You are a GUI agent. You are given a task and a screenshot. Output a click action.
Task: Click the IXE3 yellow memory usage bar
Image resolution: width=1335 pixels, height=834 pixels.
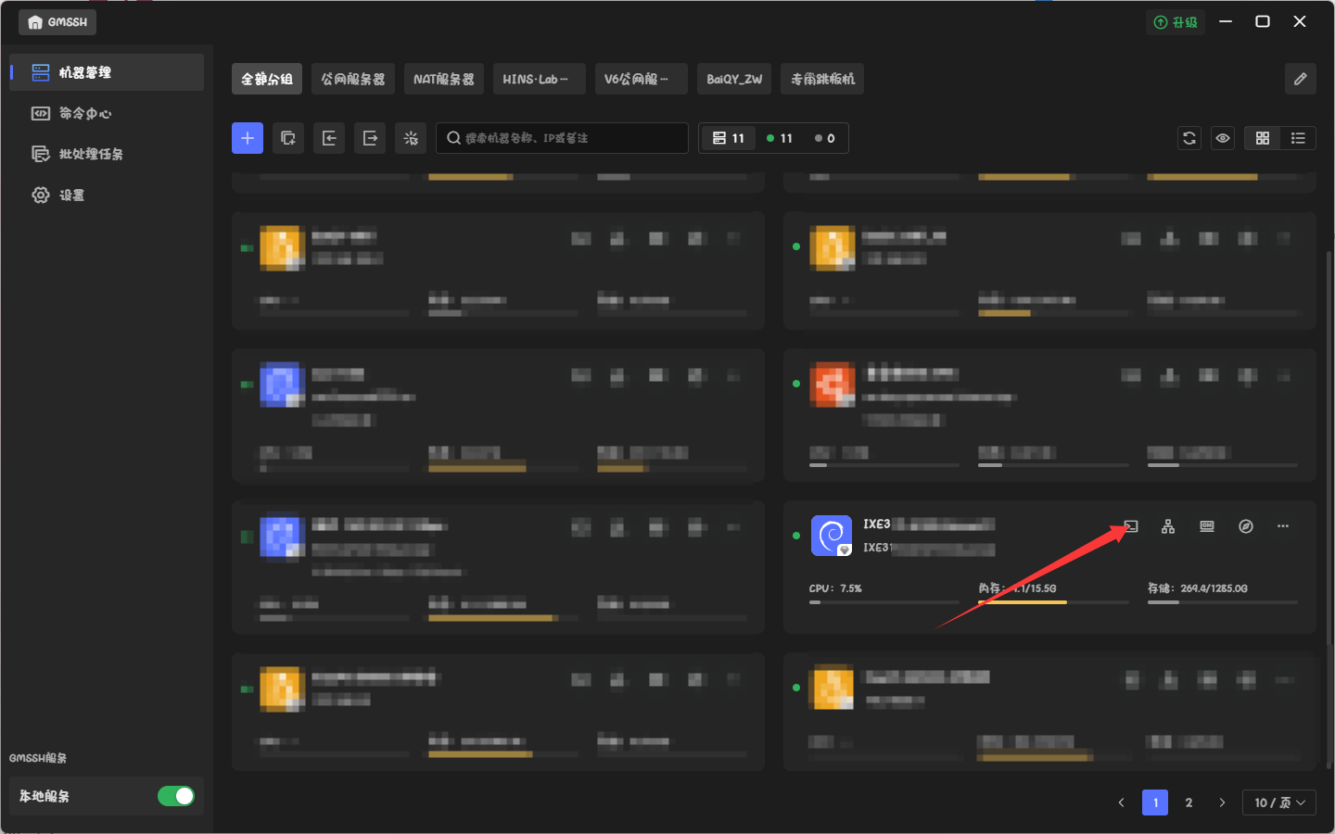tap(1054, 602)
